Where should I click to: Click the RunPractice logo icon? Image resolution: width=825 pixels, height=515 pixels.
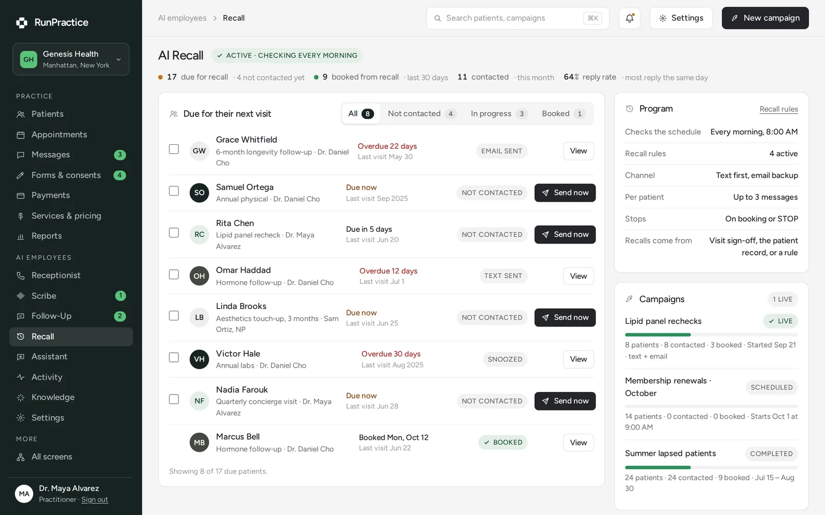tap(22, 23)
